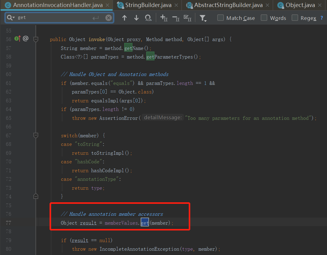Select all occurrences icon

(188, 18)
